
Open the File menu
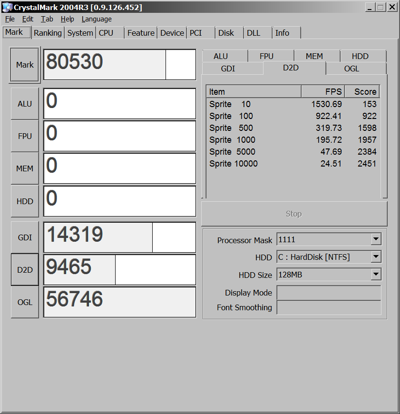pos(10,19)
